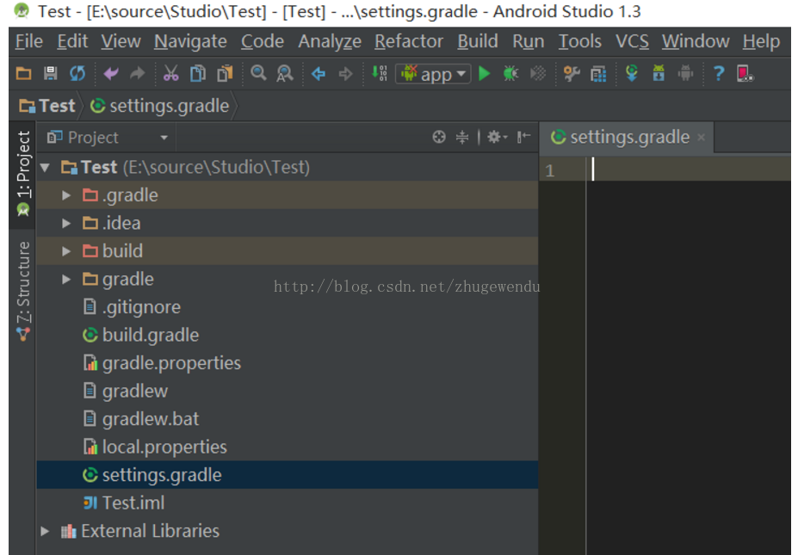
Task: Select build.gradle file in tree
Action: [x=288, y=336]
